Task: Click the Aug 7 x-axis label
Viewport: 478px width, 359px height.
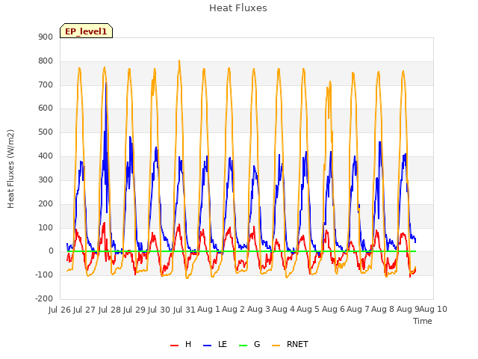Action: 358,309
